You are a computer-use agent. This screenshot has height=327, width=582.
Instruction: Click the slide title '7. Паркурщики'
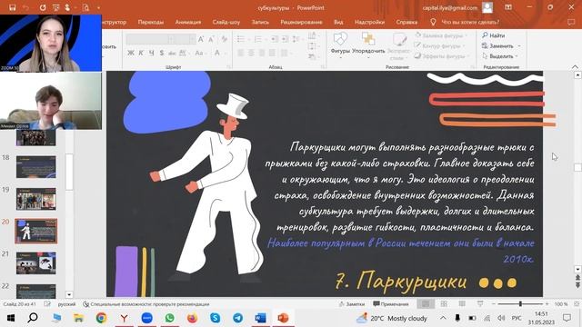[401, 281]
